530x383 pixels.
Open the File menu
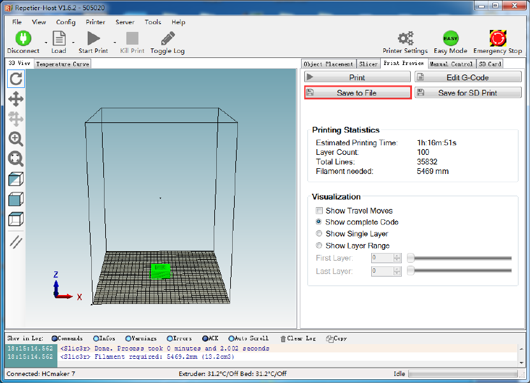[17, 22]
